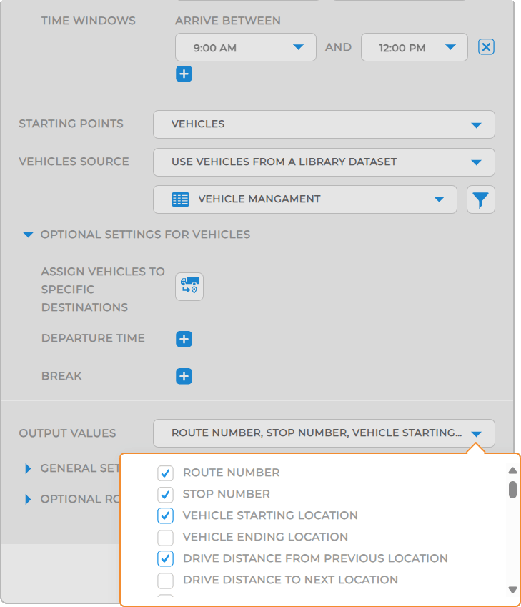Click the Departure Time label
Viewport: 521px width, 607px height.
93,338
